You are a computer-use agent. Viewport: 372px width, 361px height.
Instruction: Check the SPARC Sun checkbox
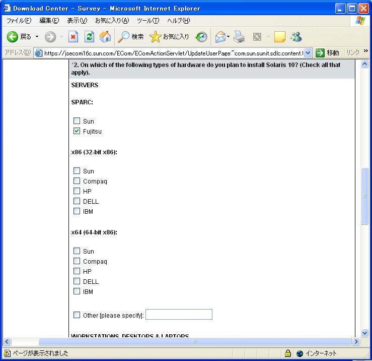(77, 121)
